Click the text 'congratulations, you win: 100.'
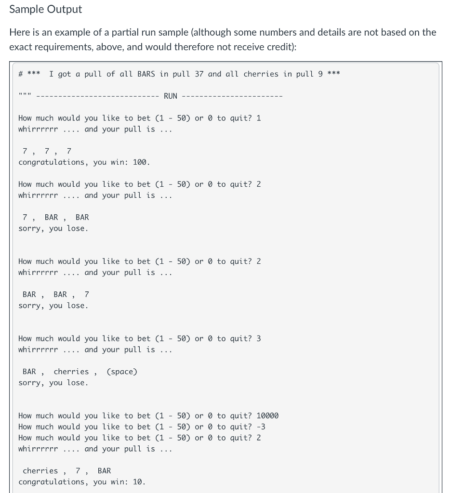Viewport: 451px width, 493px height. 84,162
